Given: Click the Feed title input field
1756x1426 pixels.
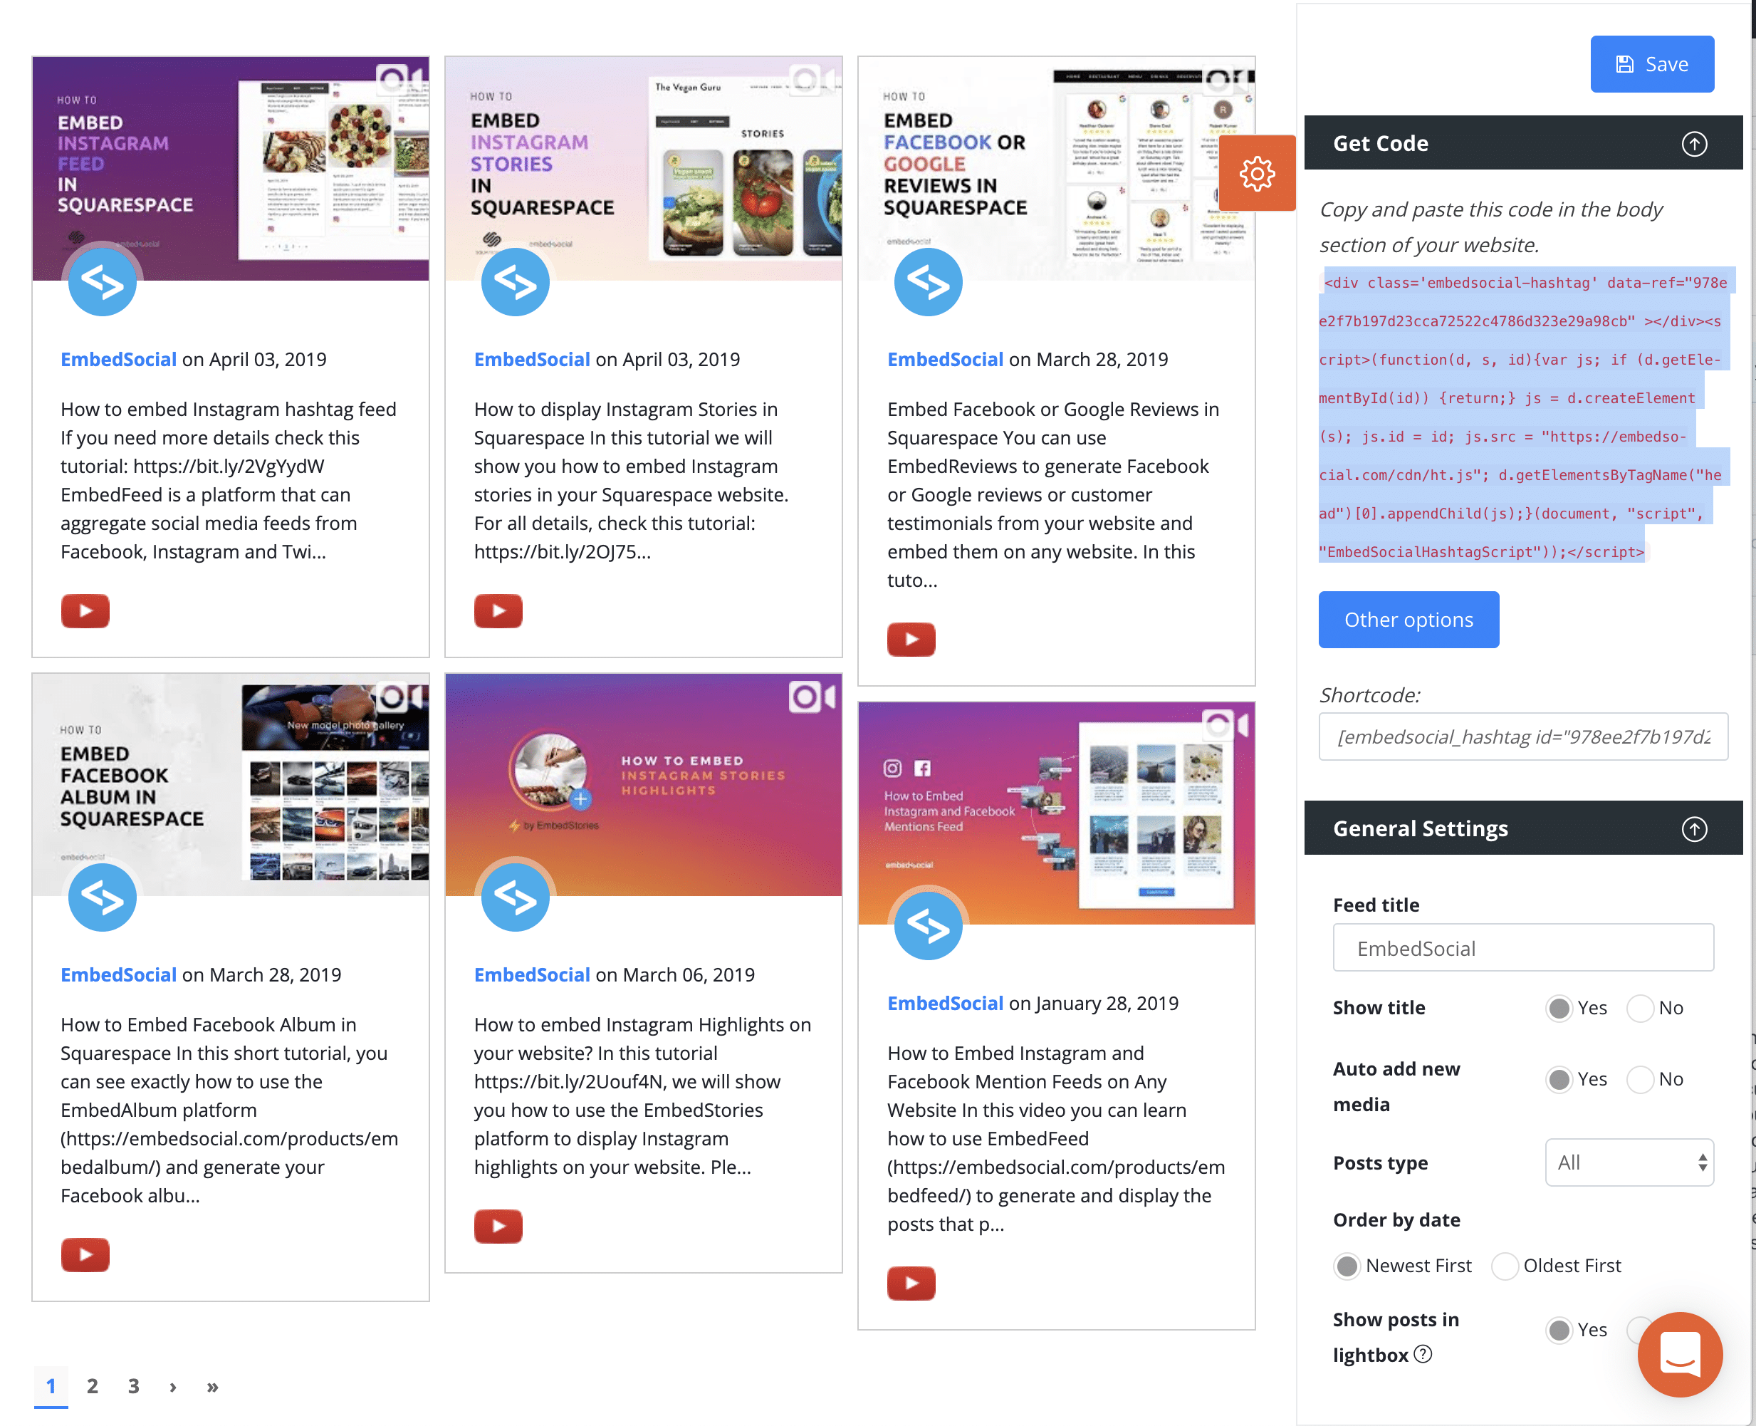Looking at the screenshot, I should tap(1522, 948).
